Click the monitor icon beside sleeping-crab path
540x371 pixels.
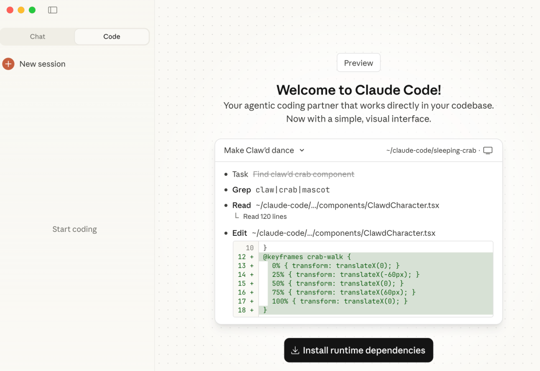[x=488, y=150]
